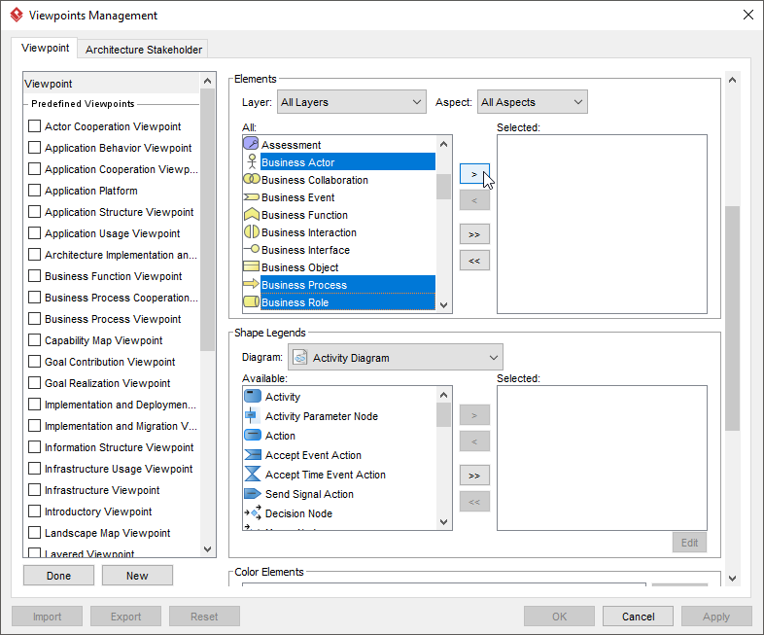Check Introductory Viewpoint
The image size is (764, 635).
pyautogui.click(x=34, y=512)
